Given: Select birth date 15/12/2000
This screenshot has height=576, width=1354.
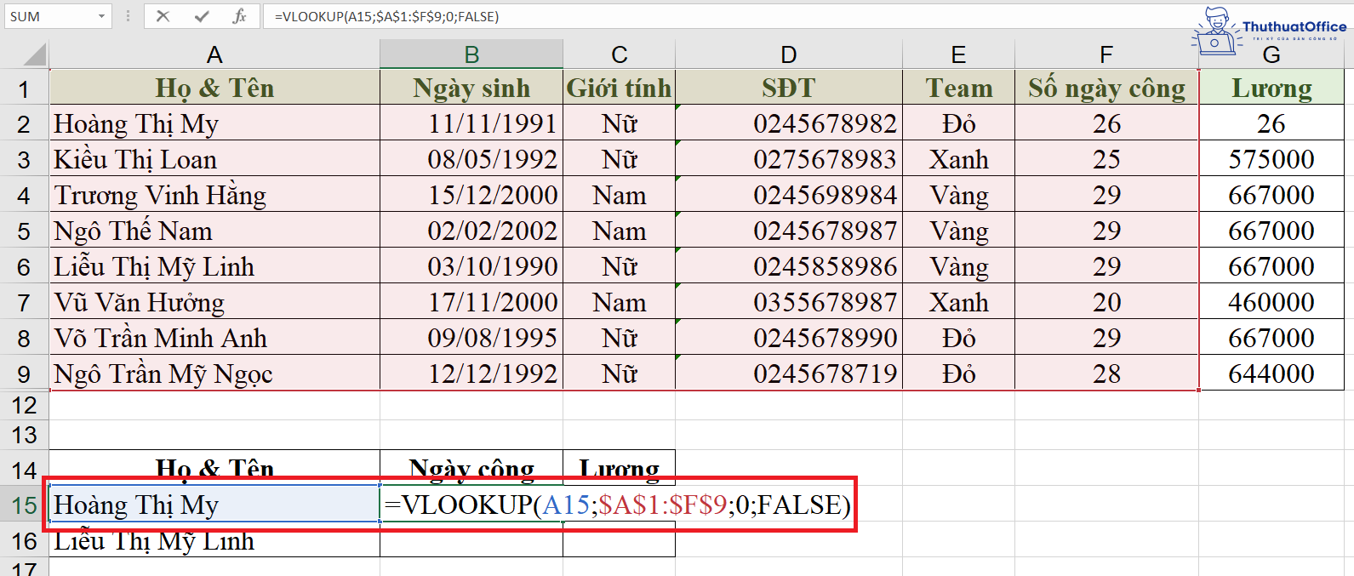Looking at the screenshot, I should coord(471,195).
